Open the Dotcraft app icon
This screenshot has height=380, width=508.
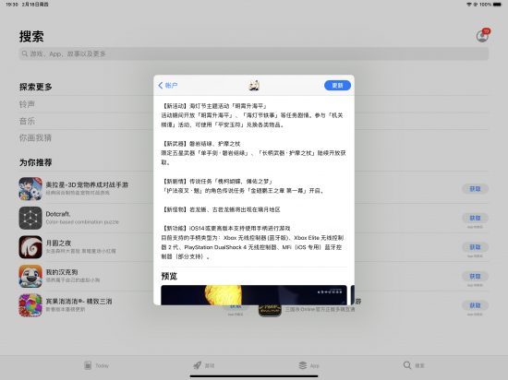click(30, 218)
